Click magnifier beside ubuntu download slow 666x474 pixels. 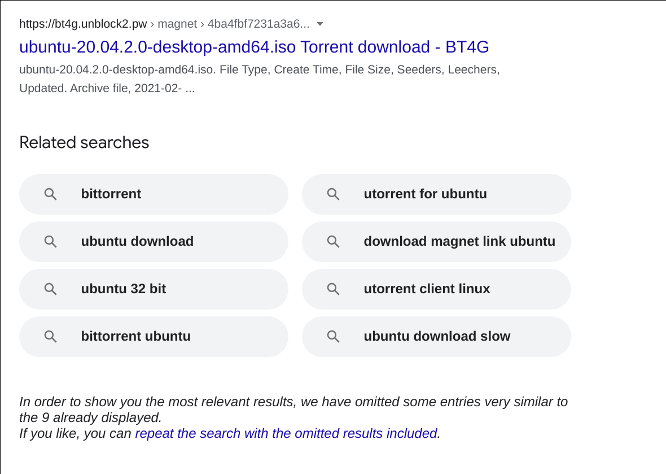coord(333,337)
